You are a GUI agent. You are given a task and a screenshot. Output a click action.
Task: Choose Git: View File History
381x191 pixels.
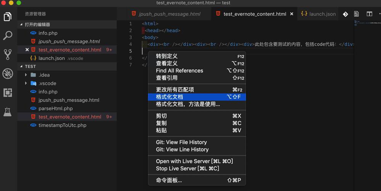click(x=197, y=142)
